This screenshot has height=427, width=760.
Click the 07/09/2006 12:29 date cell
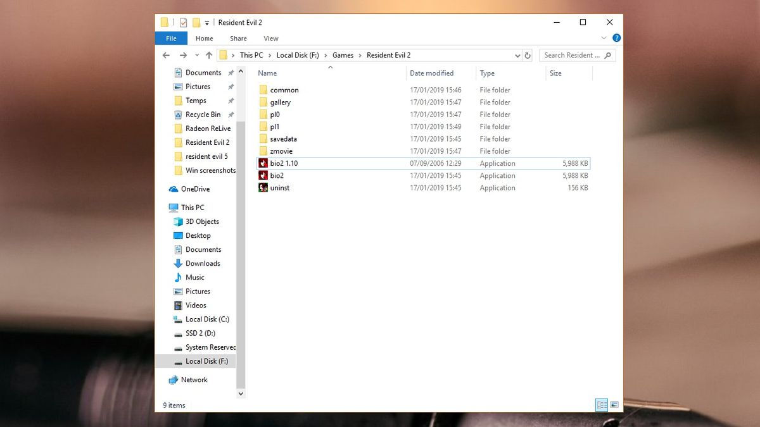[x=436, y=163]
